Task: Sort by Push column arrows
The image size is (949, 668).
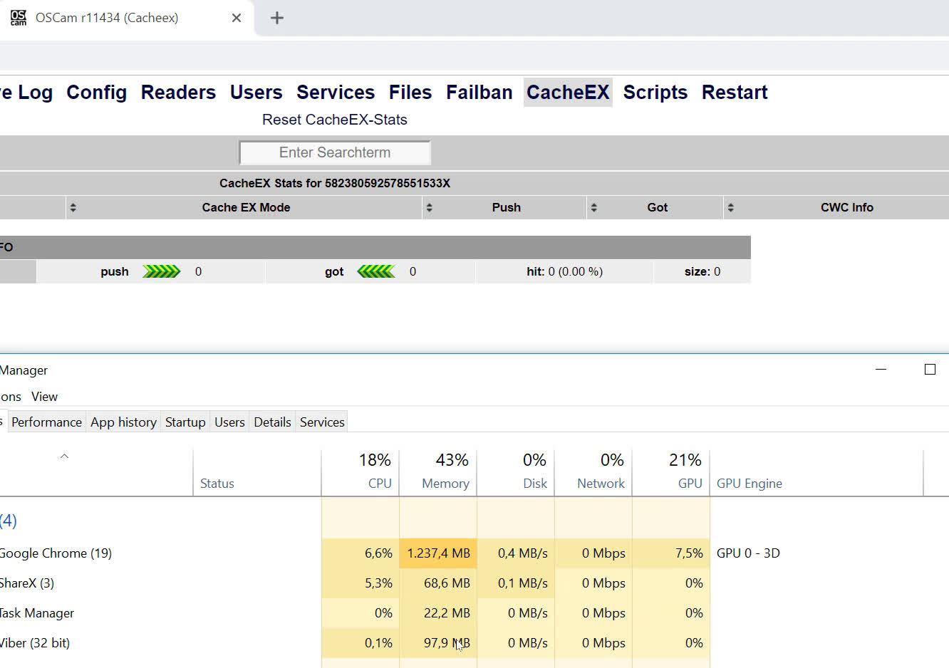Action: (429, 207)
